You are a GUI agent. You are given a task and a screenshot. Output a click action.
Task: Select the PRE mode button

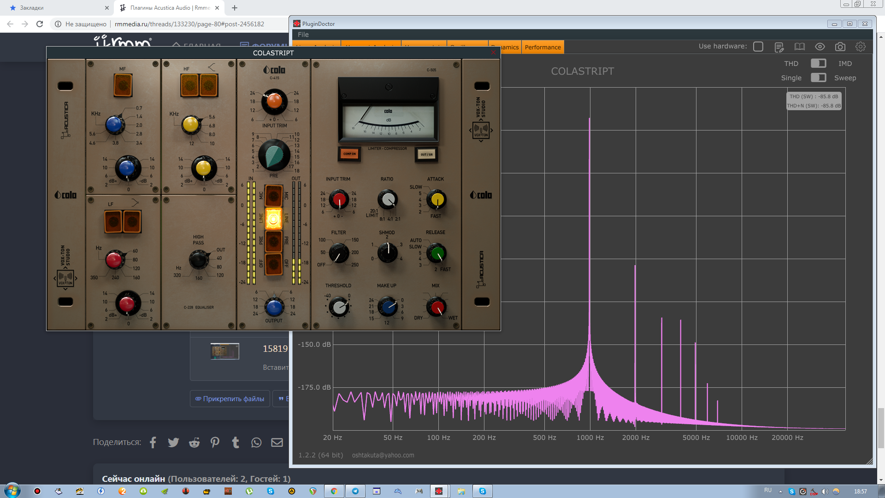(x=273, y=241)
